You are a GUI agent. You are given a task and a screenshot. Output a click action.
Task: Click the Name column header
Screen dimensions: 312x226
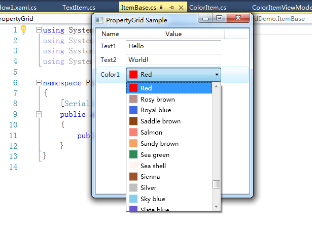tap(110, 34)
